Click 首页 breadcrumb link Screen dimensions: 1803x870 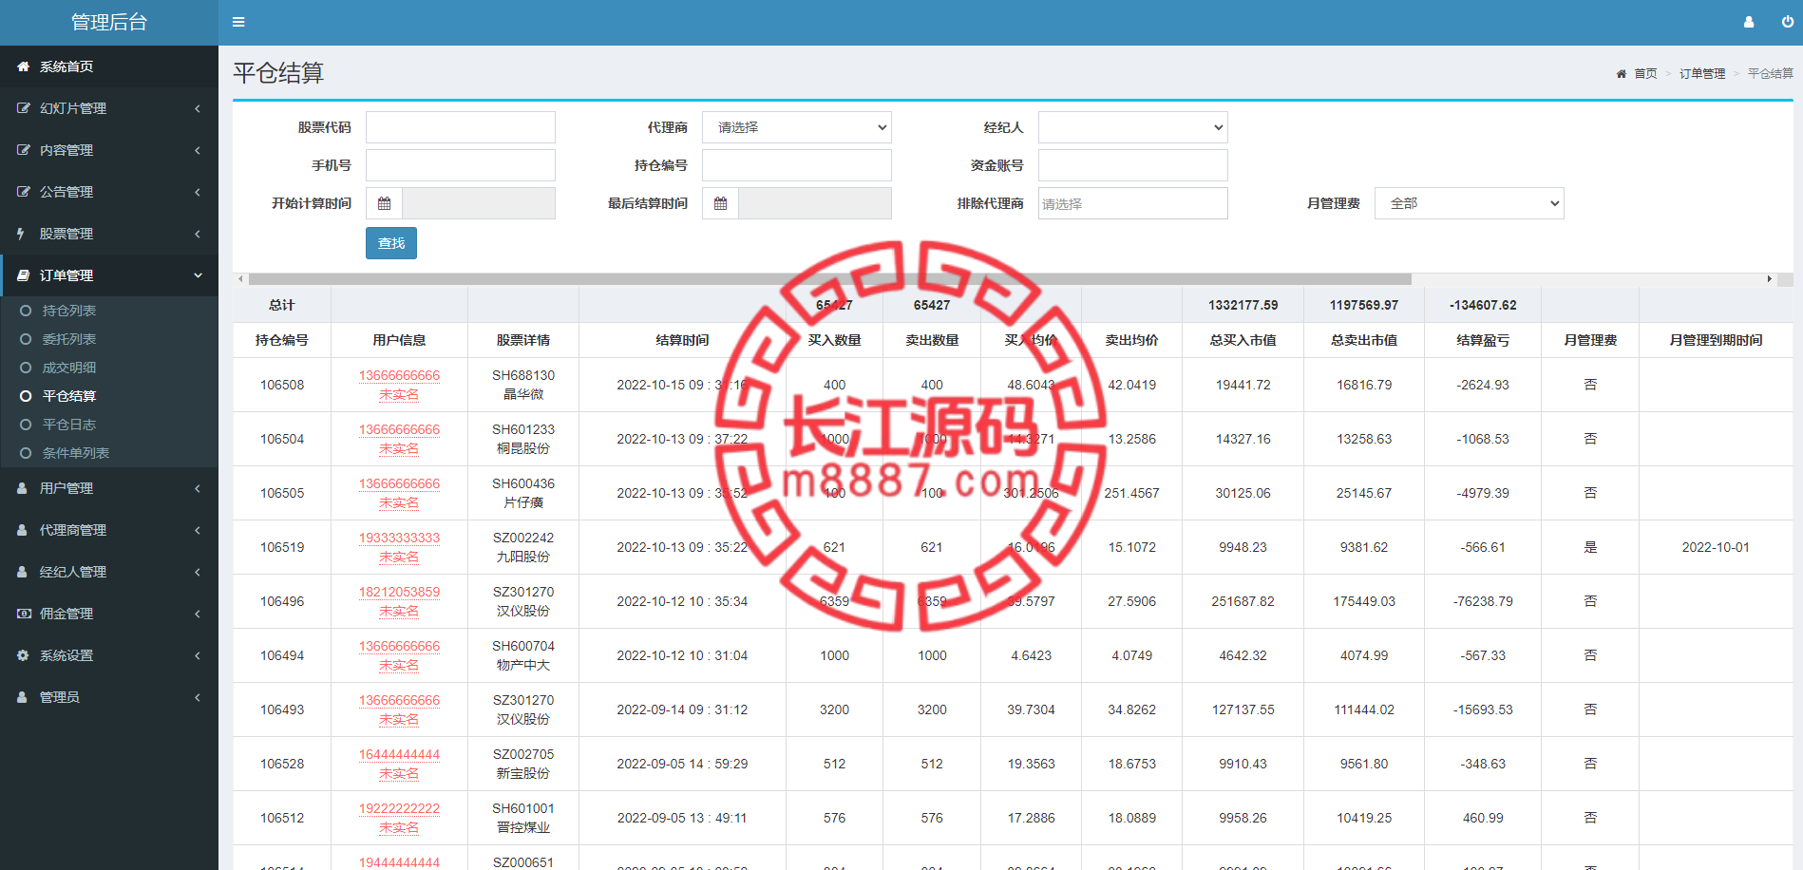click(1645, 73)
